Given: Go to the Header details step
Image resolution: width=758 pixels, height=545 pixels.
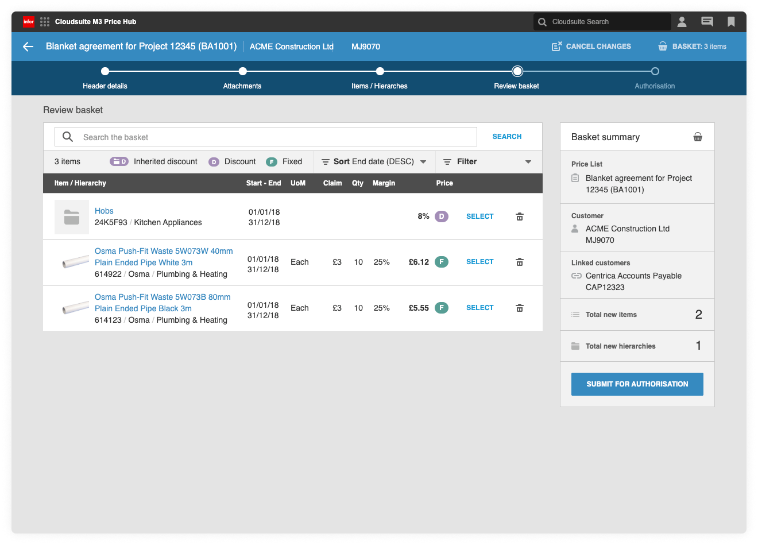Looking at the screenshot, I should coord(105,79).
